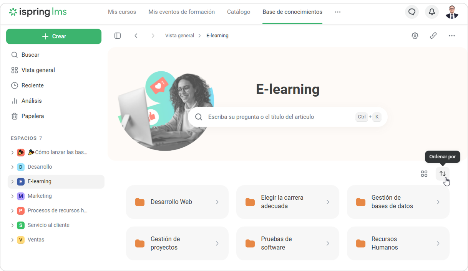Switch to the Mis cursos tab
Image resolution: width=468 pixels, height=271 pixels.
point(122,12)
